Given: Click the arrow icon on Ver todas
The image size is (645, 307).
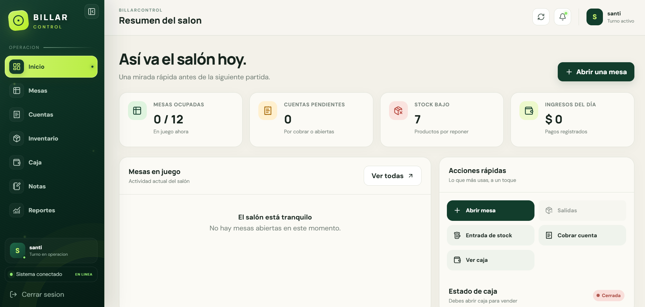Looking at the screenshot, I should pyautogui.click(x=411, y=176).
